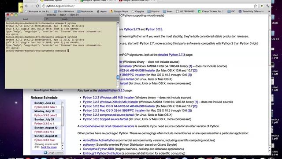This screenshot has height=159, width=282.
Task: Reload the python.org page
Action: pos(37,6)
